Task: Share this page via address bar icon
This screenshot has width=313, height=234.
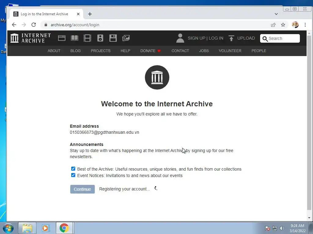Action: (273, 25)
